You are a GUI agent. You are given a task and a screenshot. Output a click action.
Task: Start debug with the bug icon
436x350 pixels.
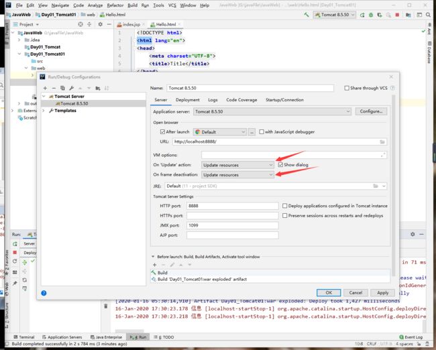click(x=371, y=15)
